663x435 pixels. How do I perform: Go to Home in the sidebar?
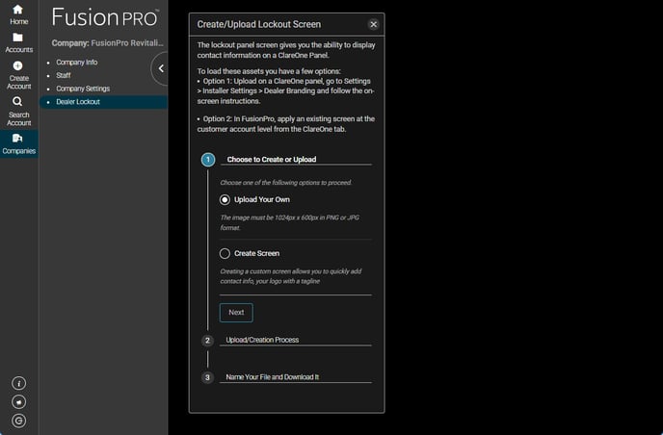click(18, 14)
